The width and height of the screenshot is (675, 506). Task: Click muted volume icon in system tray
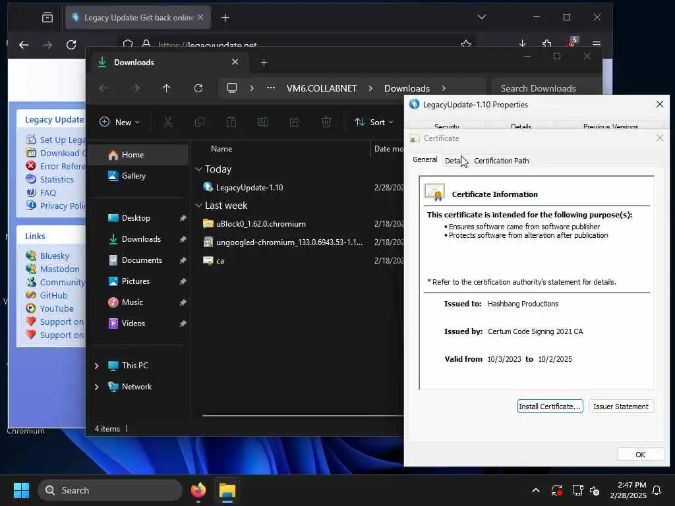(x=595, y=490)
